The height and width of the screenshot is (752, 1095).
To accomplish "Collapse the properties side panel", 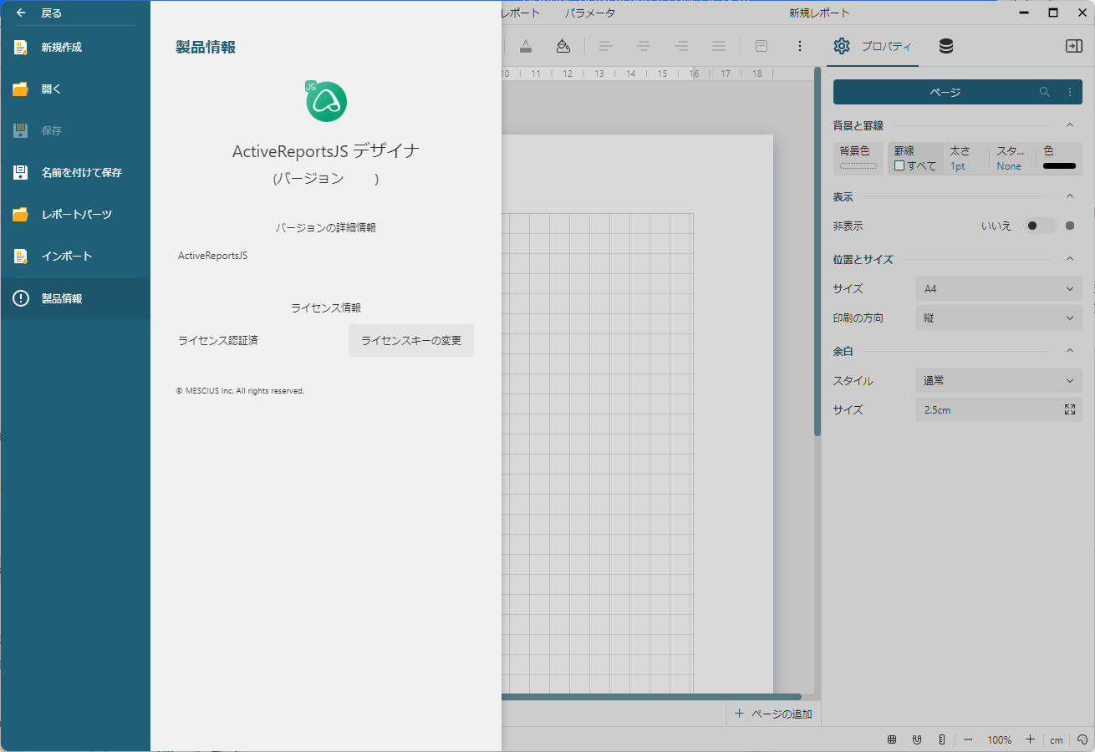I will (x=1074, y=47).
